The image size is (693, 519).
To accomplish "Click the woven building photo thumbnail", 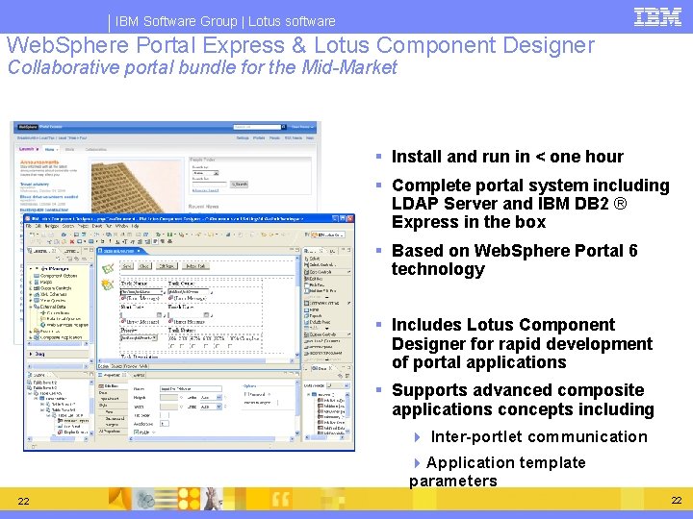I will tap(137, 186).
